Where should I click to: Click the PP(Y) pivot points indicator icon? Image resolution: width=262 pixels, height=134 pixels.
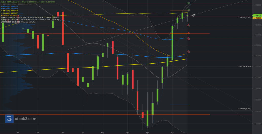(x=2, y=17)
